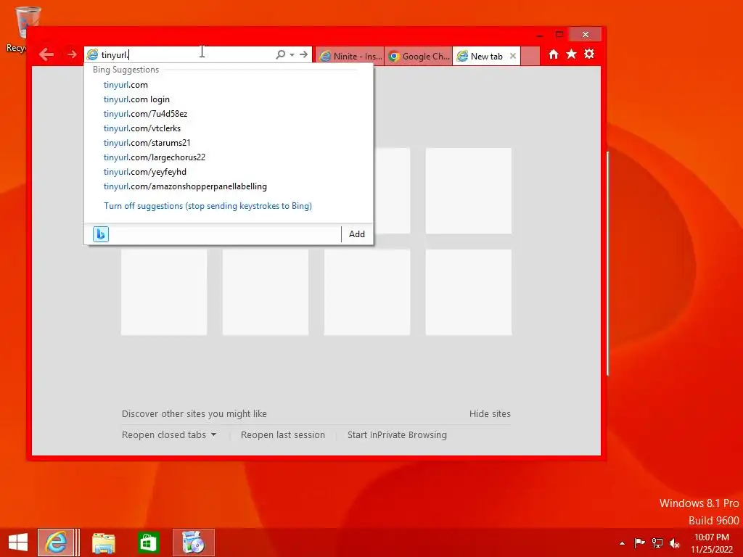Choose suggestion tinyurl.com
Viewport: 743px width, 557px height.
[126, 85]
